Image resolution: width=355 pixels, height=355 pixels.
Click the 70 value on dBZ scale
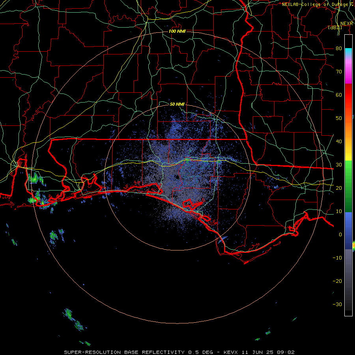[339, 71]
